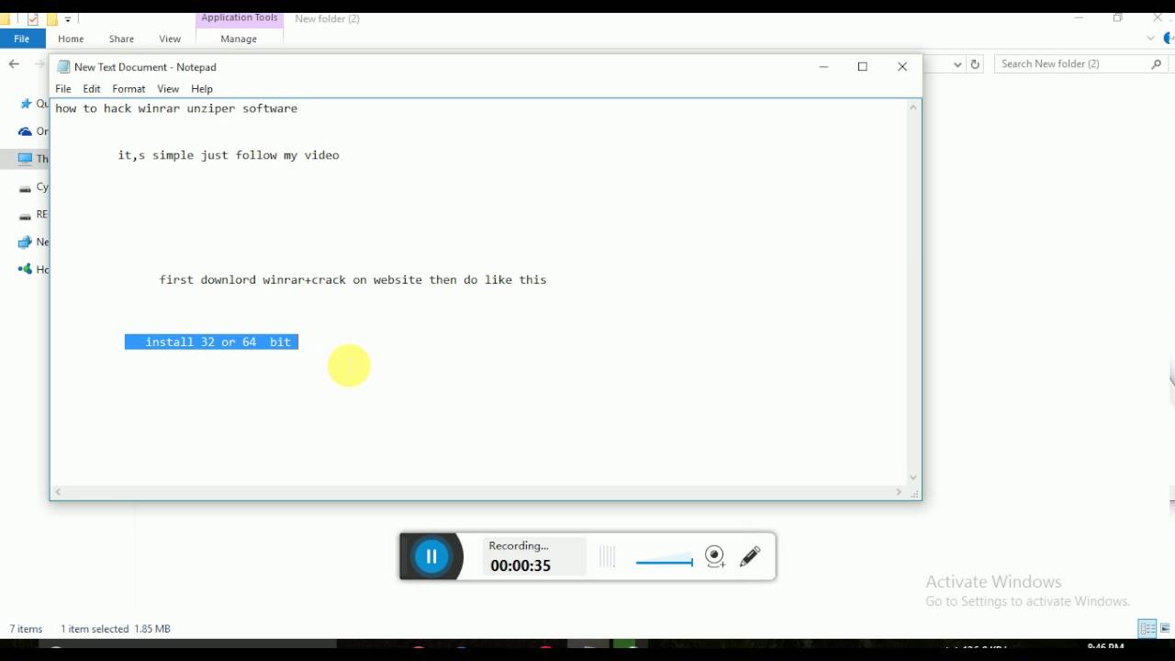Click the search magnifier icon in Explorer
Screen dimensions: 1175x661
click(1156, 64)
